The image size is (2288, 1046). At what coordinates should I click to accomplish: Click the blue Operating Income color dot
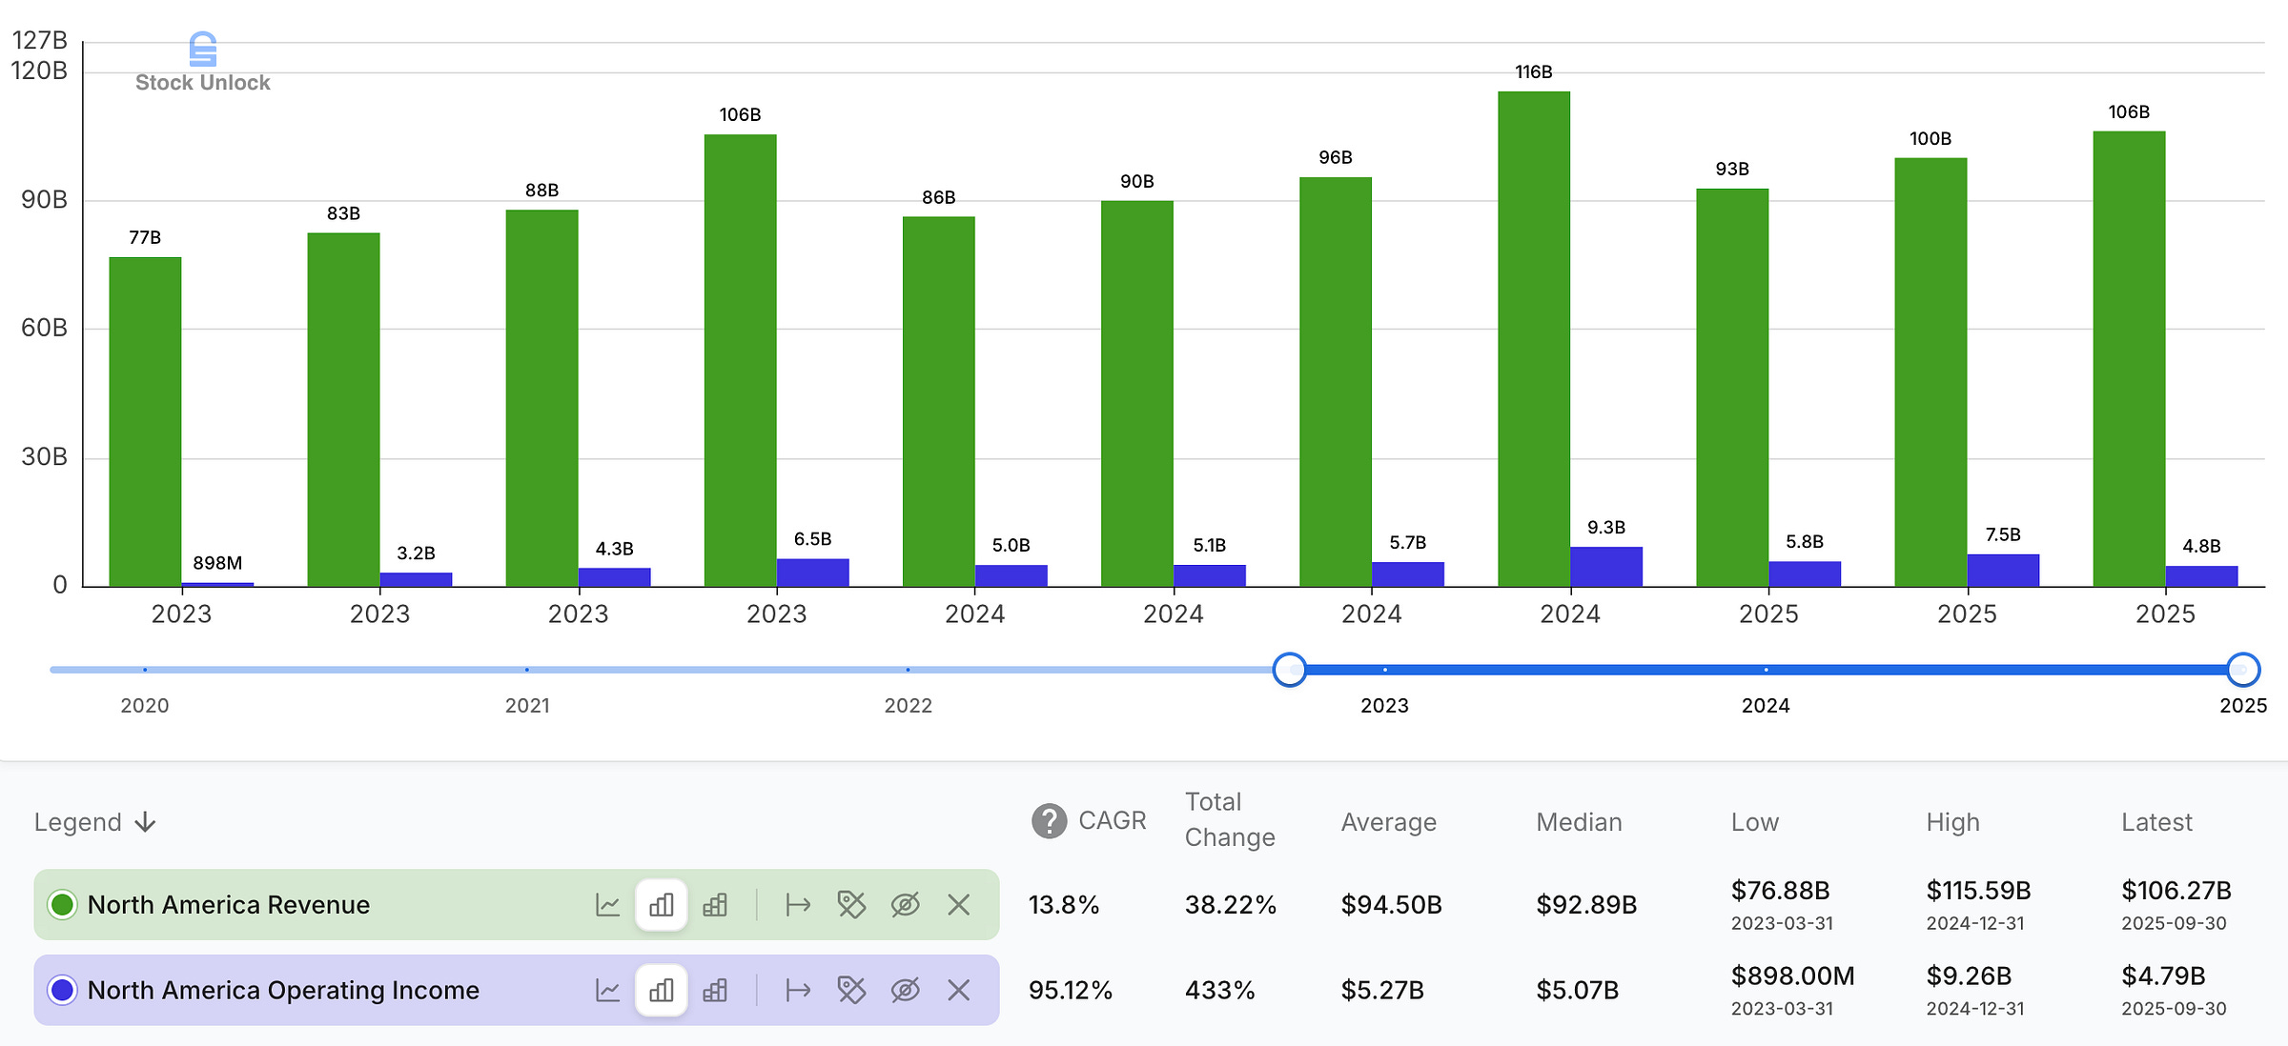pyautogui.click(x=63, y=991)
